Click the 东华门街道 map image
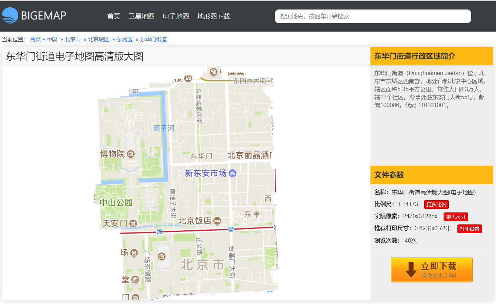The width and height of the screenshot is (496, 304). (186, 183)
